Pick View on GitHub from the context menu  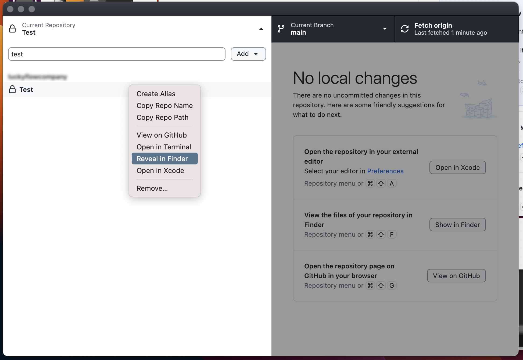tap(162, 135)
